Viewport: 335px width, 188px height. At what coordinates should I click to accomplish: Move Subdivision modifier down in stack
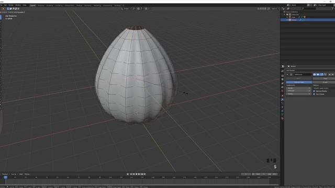tap(333, 74)
